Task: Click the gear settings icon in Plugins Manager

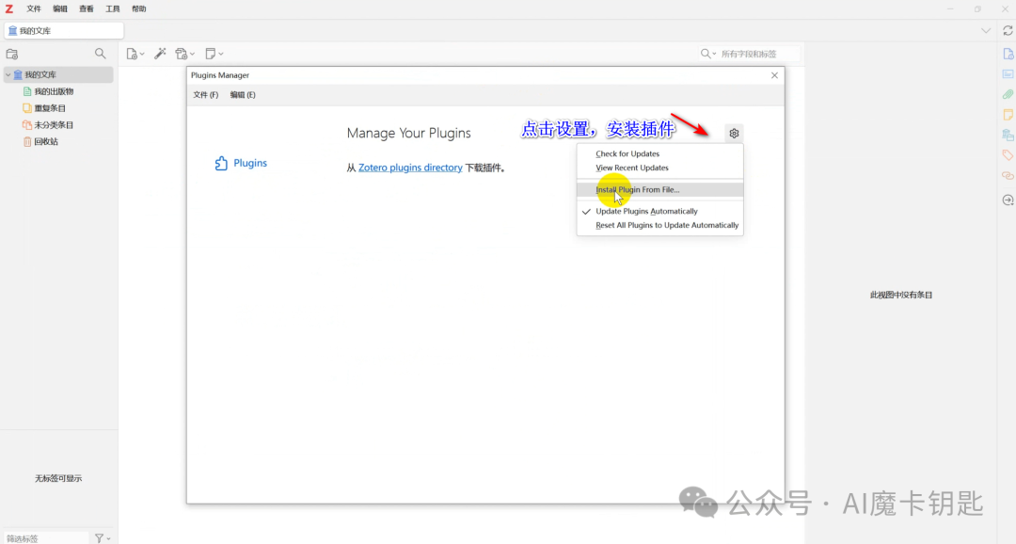Action: click(x=734, y=133)
